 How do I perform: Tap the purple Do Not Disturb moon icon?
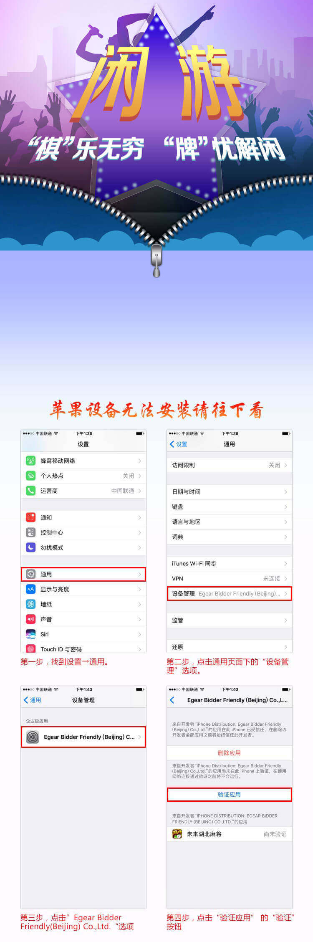31,547
